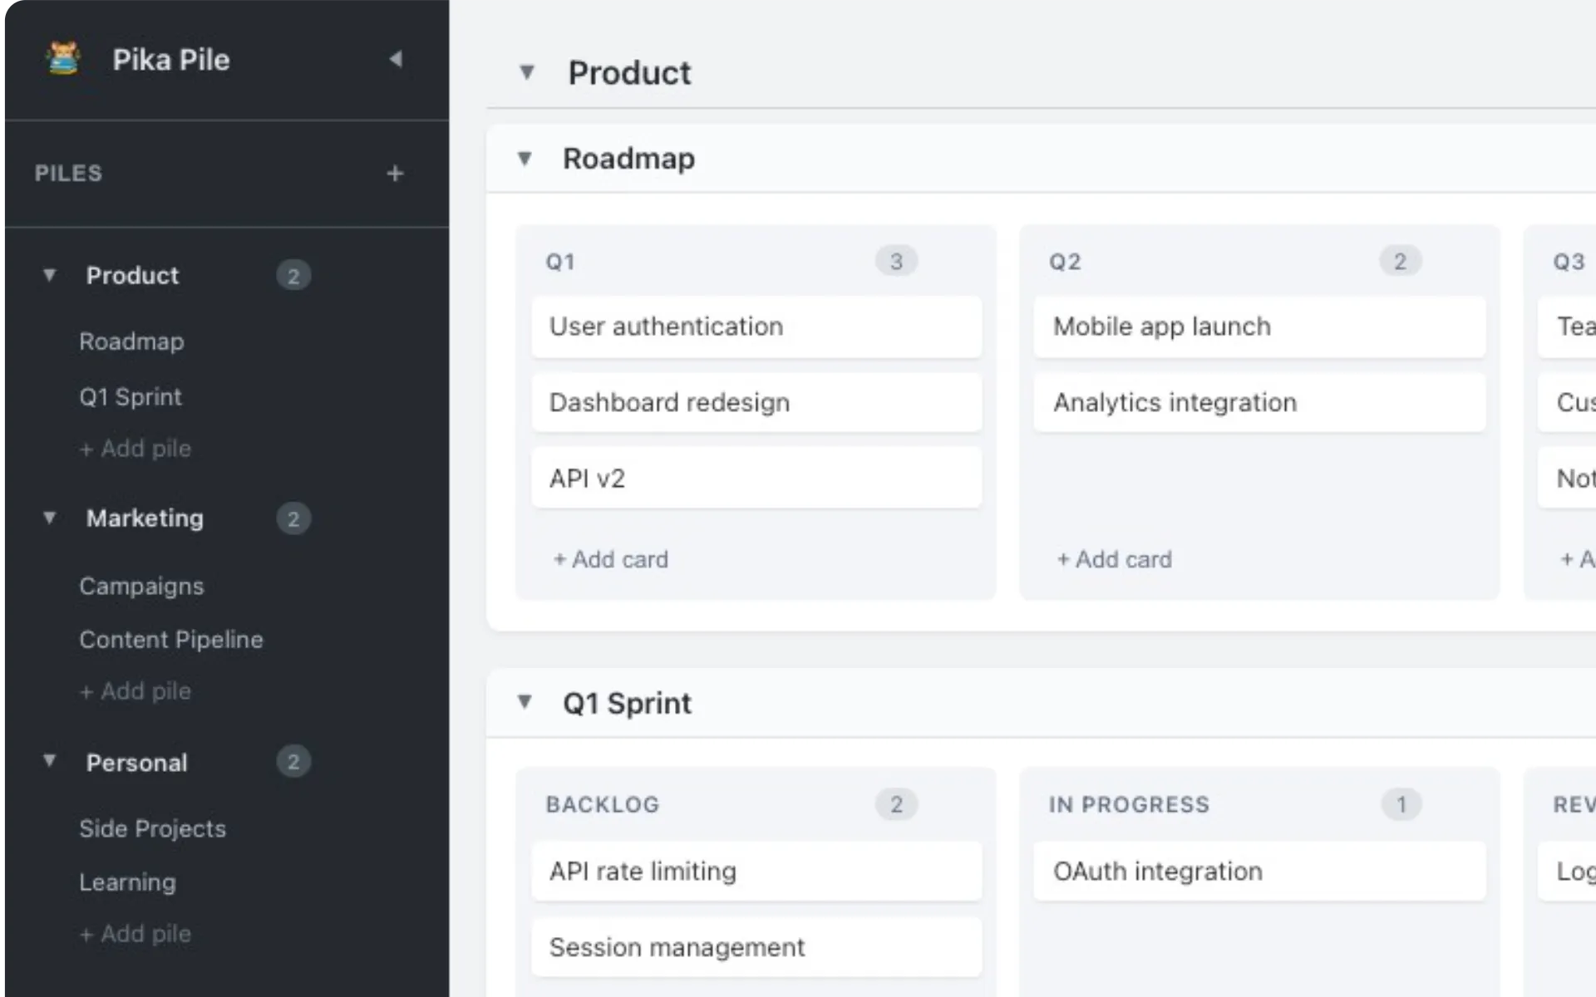Click the Marketing pile count badge
Image resolution: width=1596 pixels, height=997 pixels.
point(293,518)
